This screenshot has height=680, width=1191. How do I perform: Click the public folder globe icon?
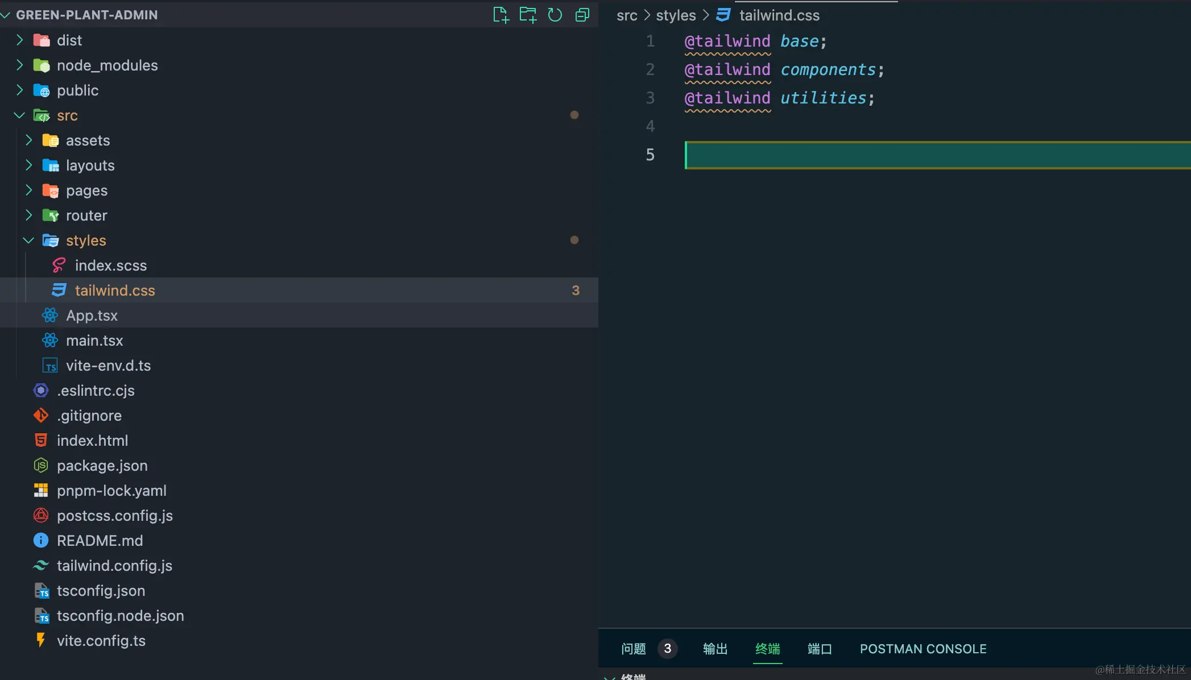coord(42,90)
